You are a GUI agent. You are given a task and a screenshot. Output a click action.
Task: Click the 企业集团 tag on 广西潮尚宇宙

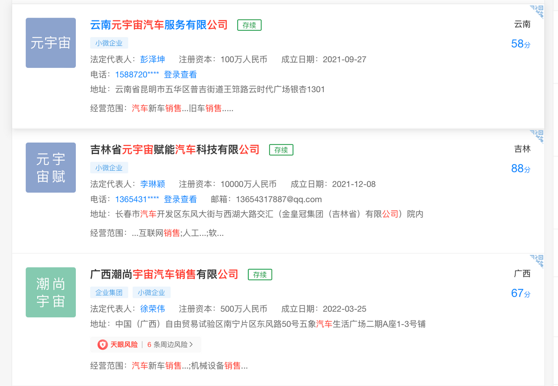coord(109,293)
